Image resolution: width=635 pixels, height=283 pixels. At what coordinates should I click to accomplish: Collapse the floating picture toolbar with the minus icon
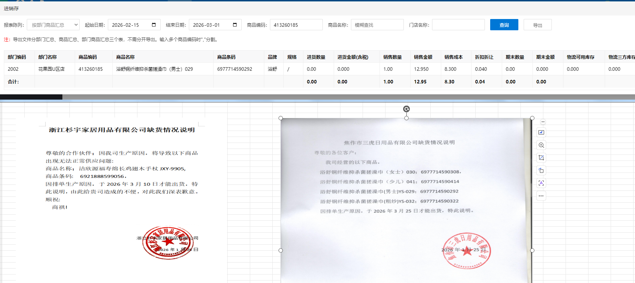tap(543, 122)
